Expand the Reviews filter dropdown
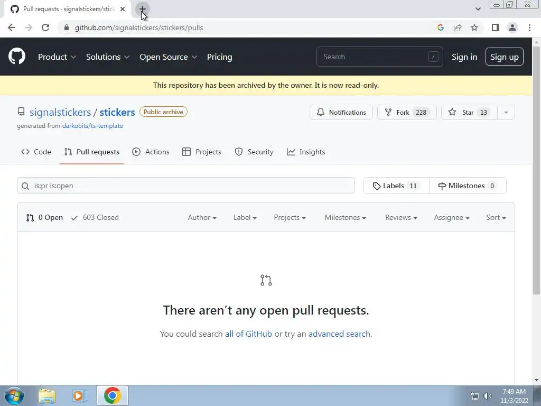The image size is (541, 406). point(402,217)
